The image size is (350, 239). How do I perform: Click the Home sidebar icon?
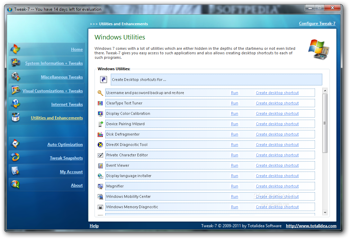pyautogui.click(x=15, y=49)
